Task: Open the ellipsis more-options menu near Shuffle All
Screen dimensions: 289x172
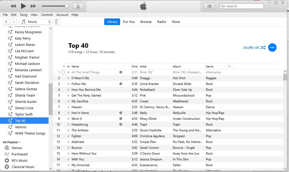Action: pos(272,47)
